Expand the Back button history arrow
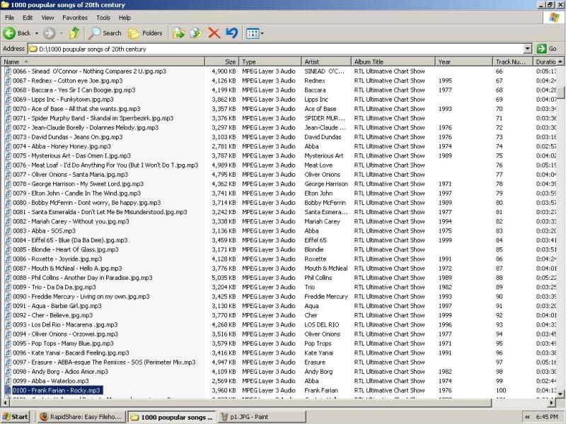 36,33
